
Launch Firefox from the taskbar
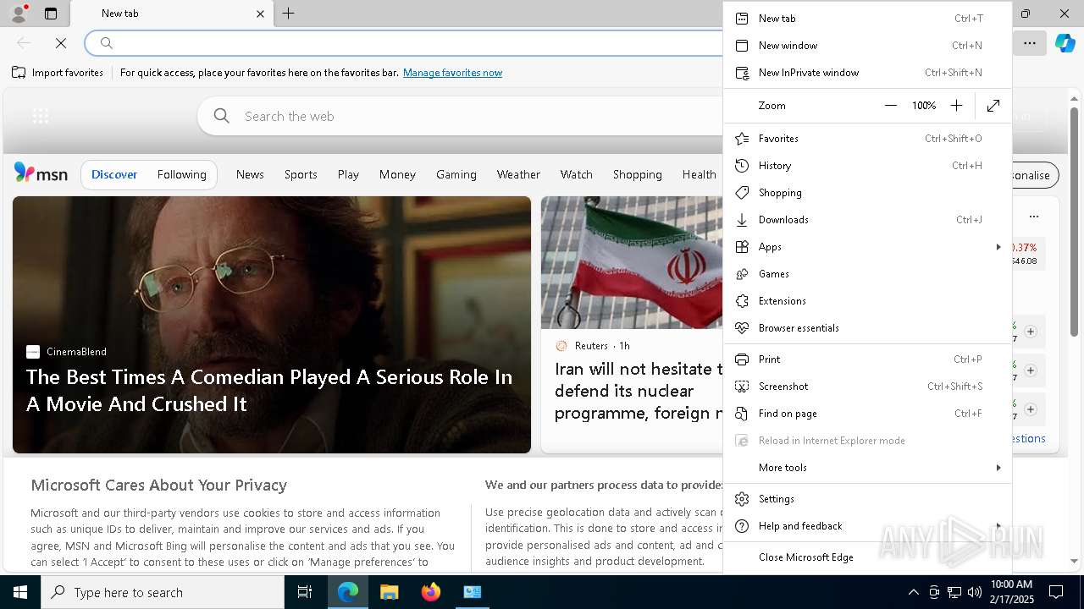[430, 592]
